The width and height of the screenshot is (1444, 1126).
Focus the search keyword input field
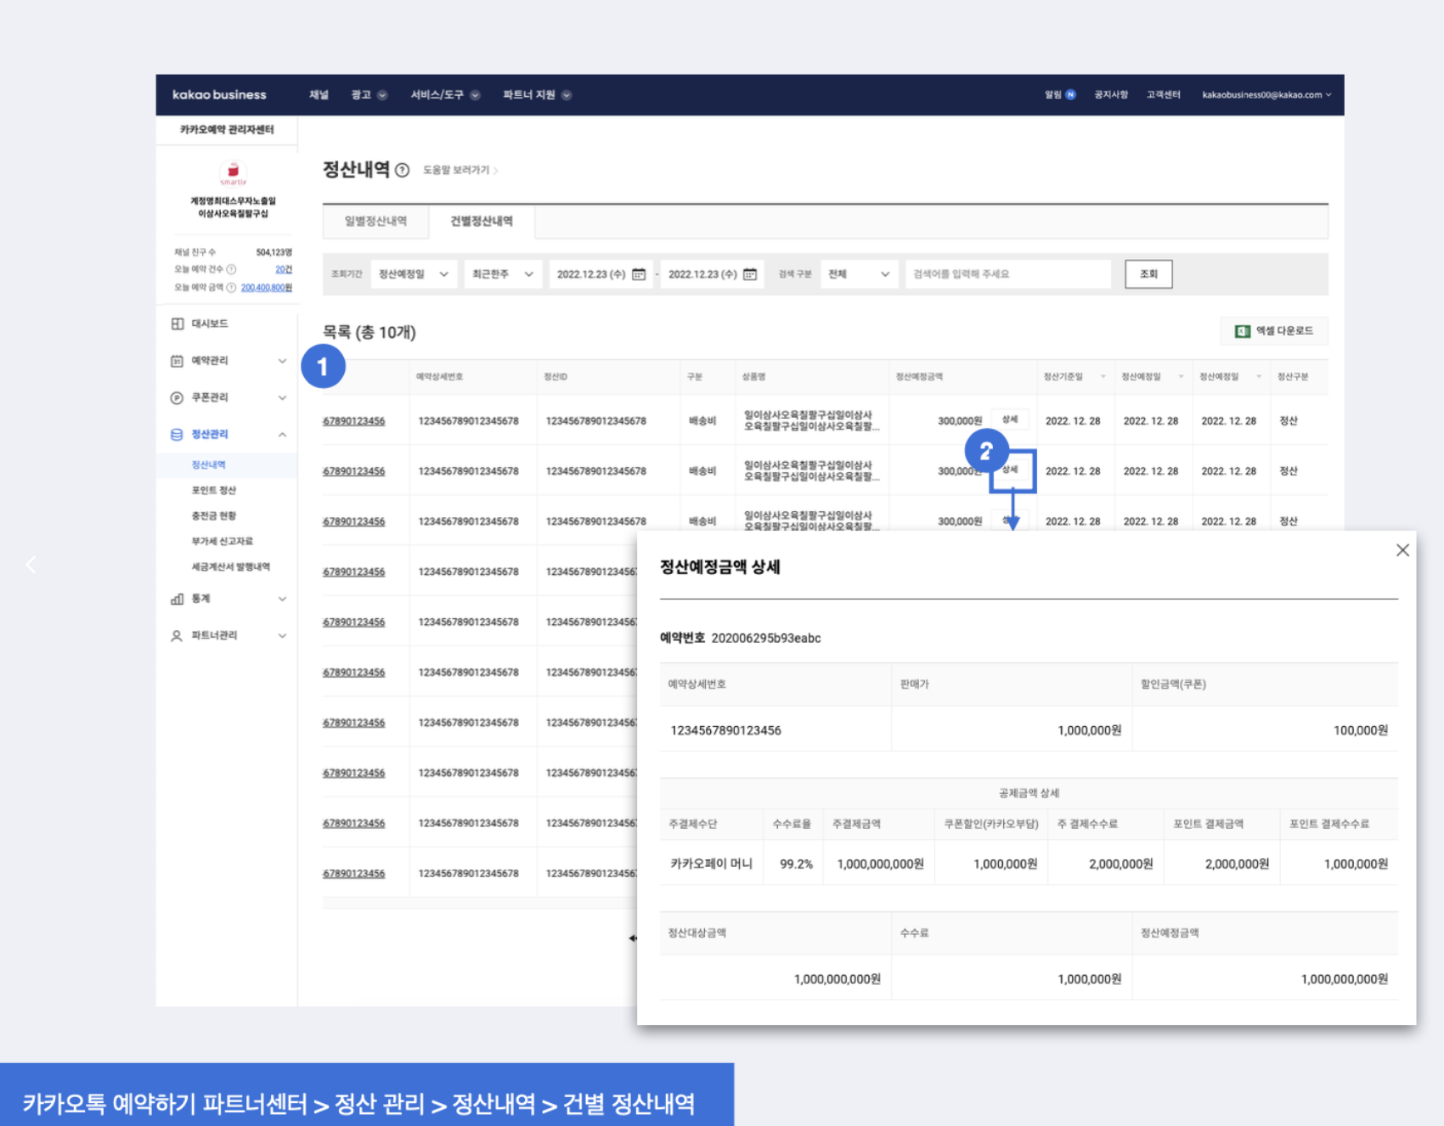click(1007, 274)
